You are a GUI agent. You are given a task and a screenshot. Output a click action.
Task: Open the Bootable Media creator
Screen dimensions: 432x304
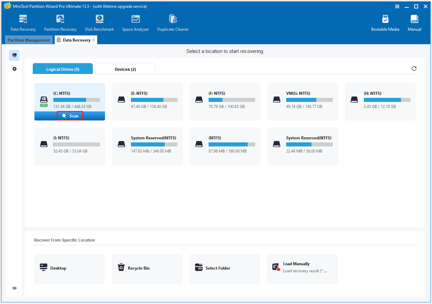(385, 22)
